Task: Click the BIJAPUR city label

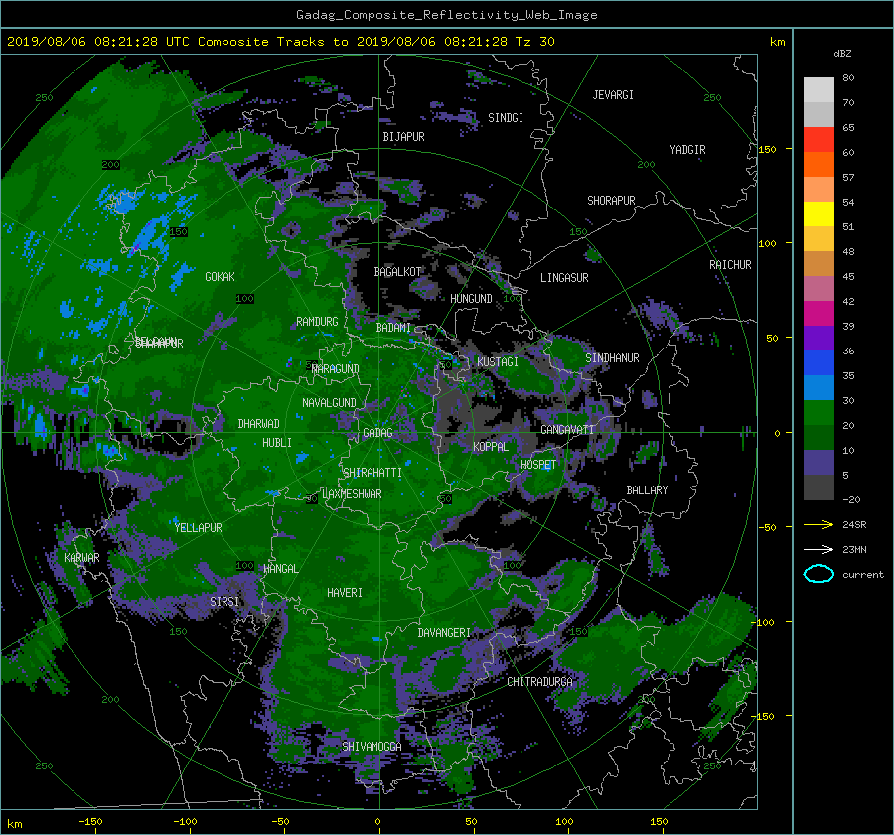Action: point(403,137)
